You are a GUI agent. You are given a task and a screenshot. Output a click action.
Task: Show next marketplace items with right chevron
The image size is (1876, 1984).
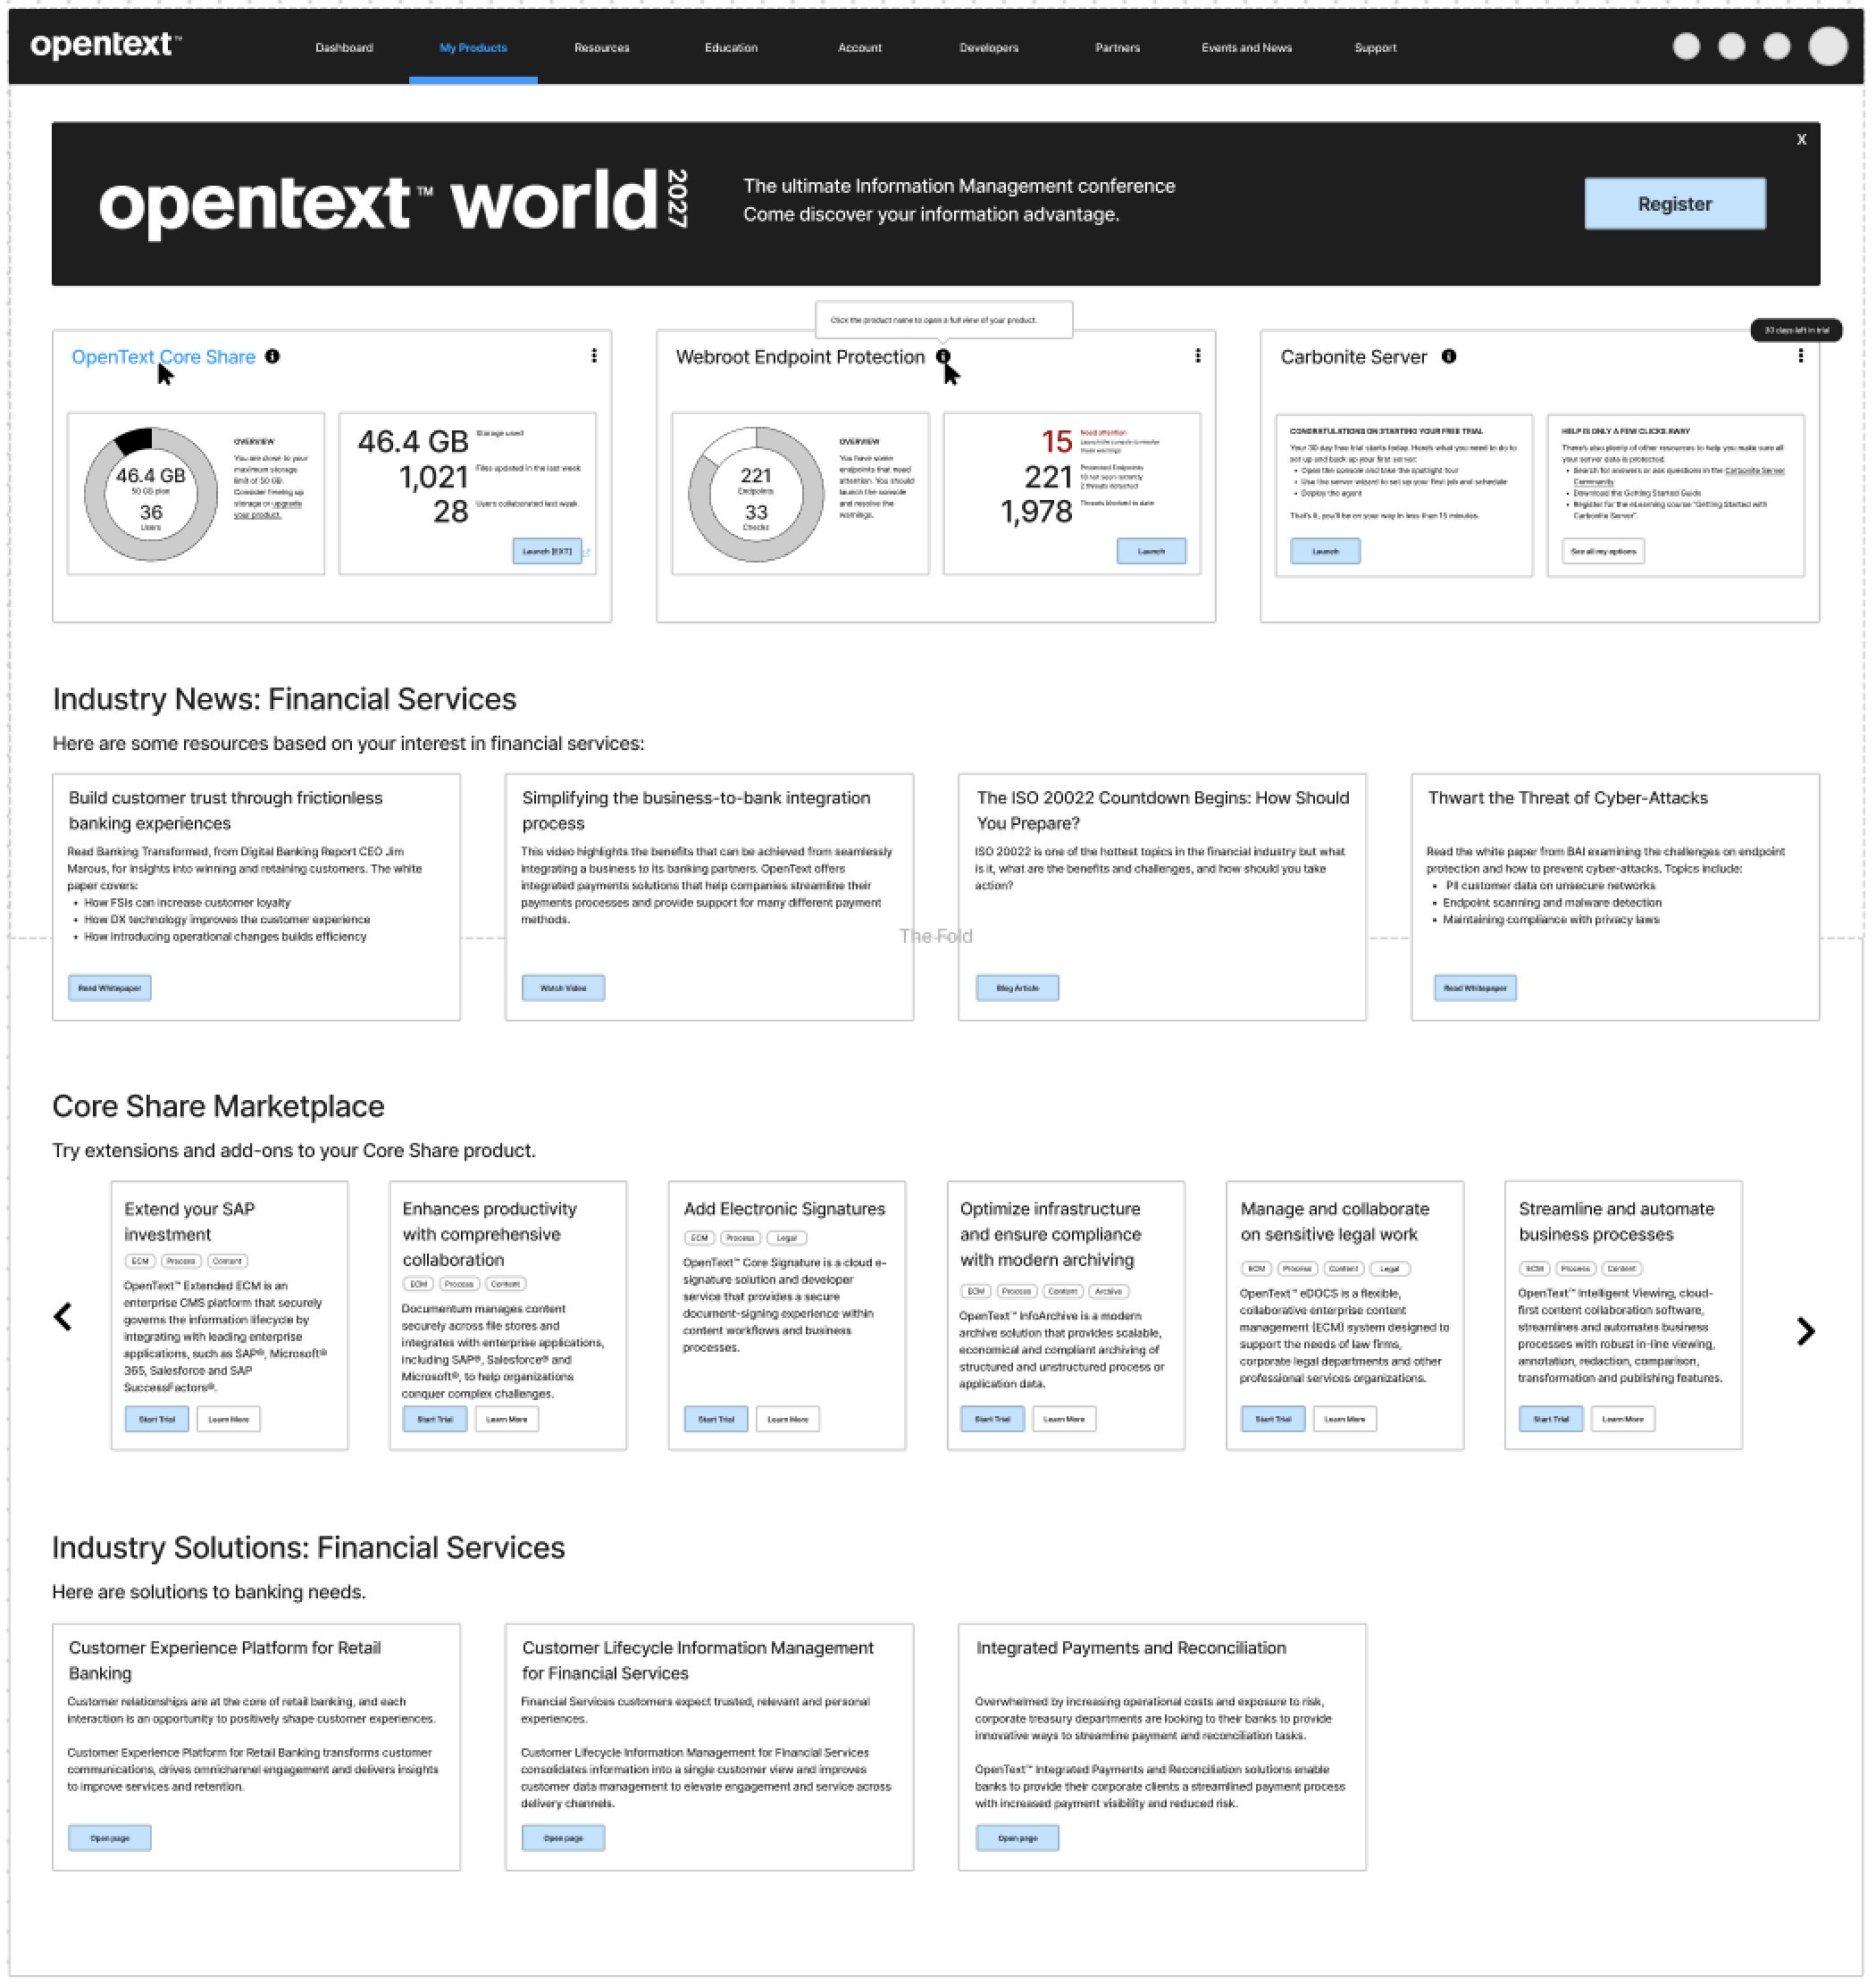[x=1805, y=1330]
